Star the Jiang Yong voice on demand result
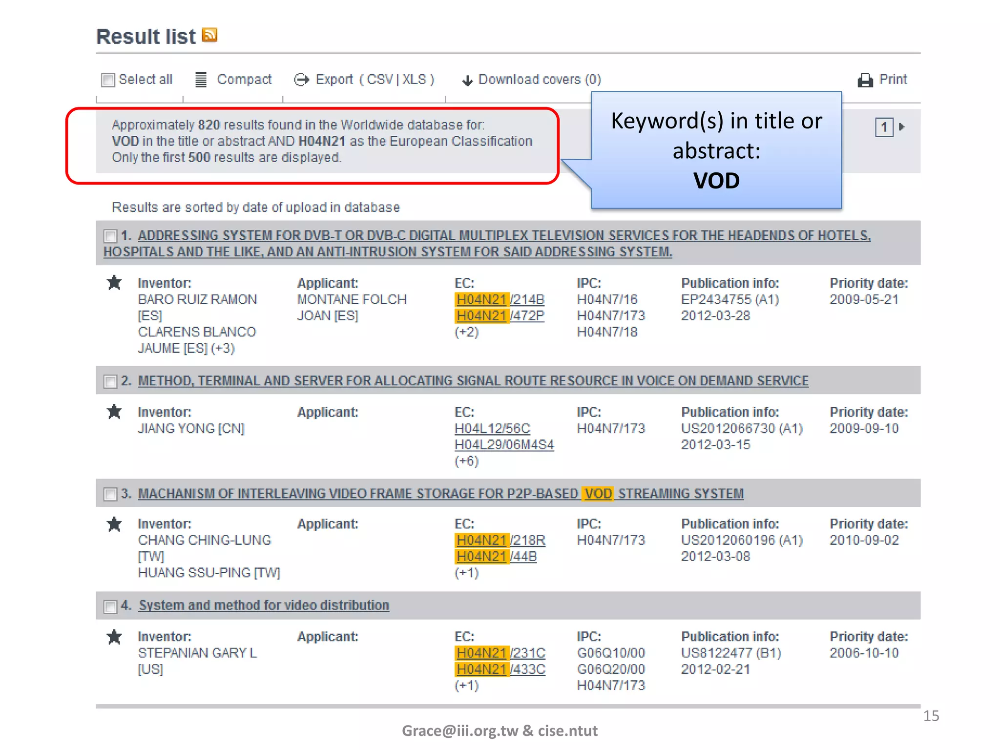This screenshot has width=1000, height=750. tap(114, 412)
